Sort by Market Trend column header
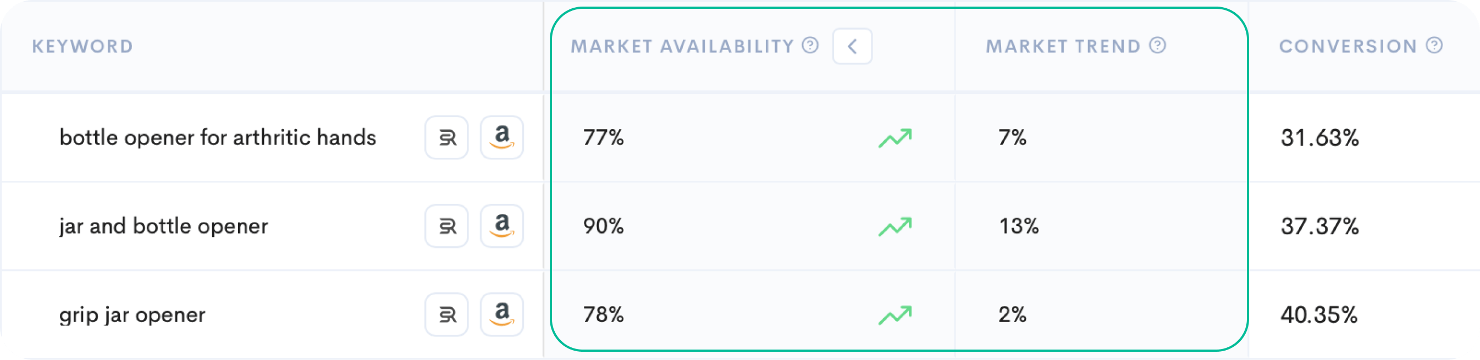The image size is (1480, 360). (1063, 46)
